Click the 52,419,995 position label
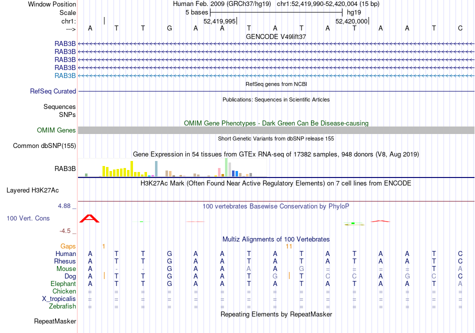This screenshot has width=475, height=333. coord(219,21)
